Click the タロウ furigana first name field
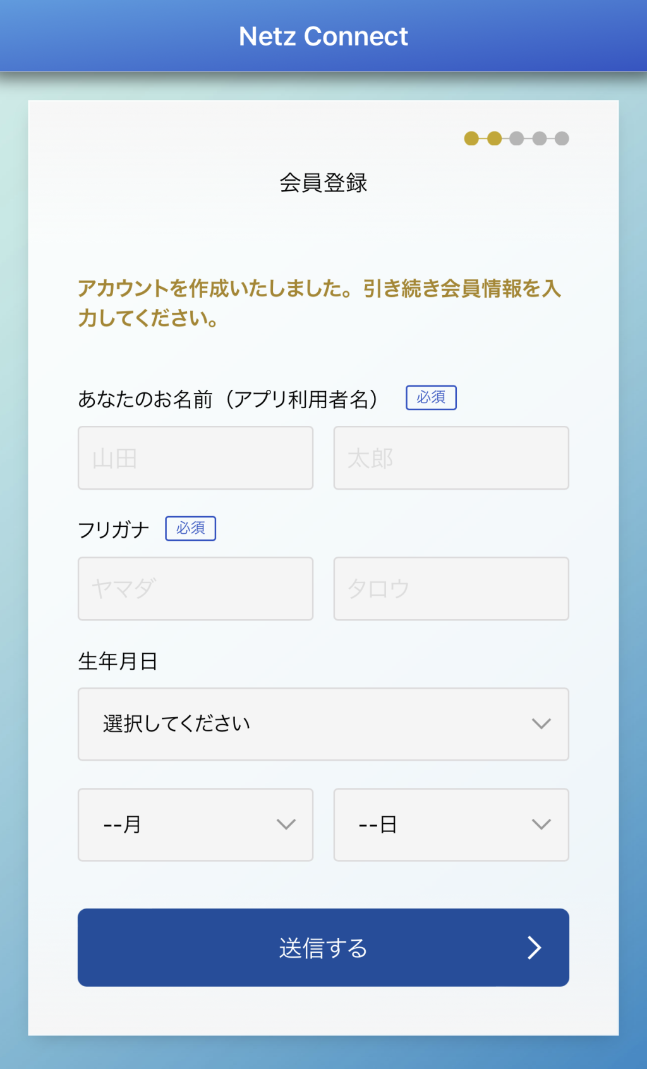 pos(451,589)
